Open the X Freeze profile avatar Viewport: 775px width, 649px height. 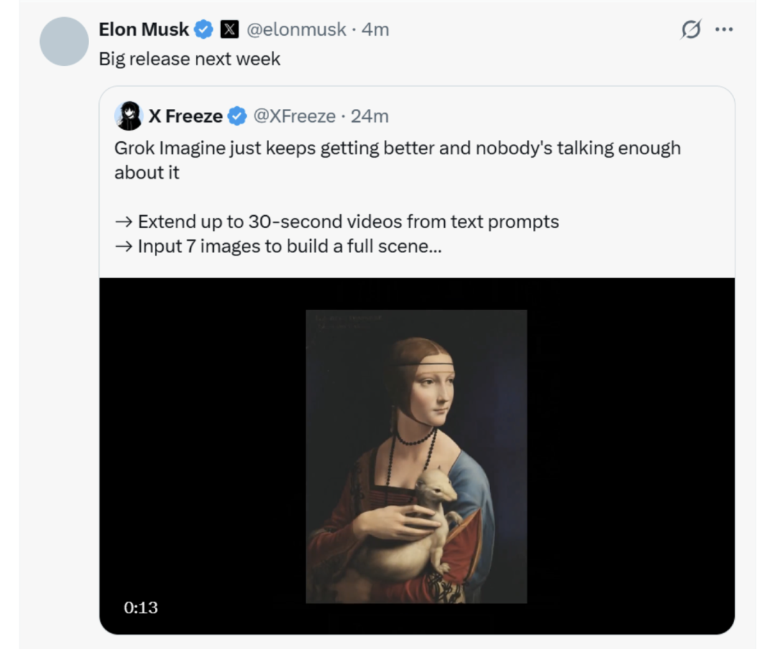click(x=128, y=115)
